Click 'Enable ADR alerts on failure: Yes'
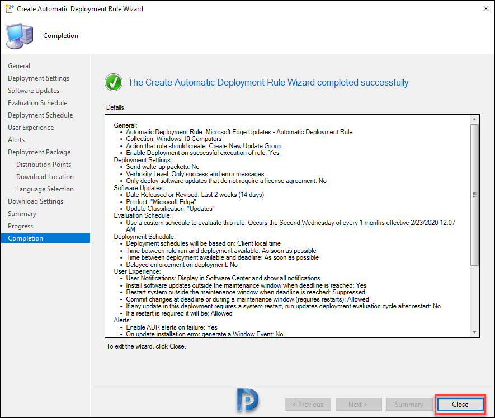Screen dimensions: 495x418 click(172, 327)
